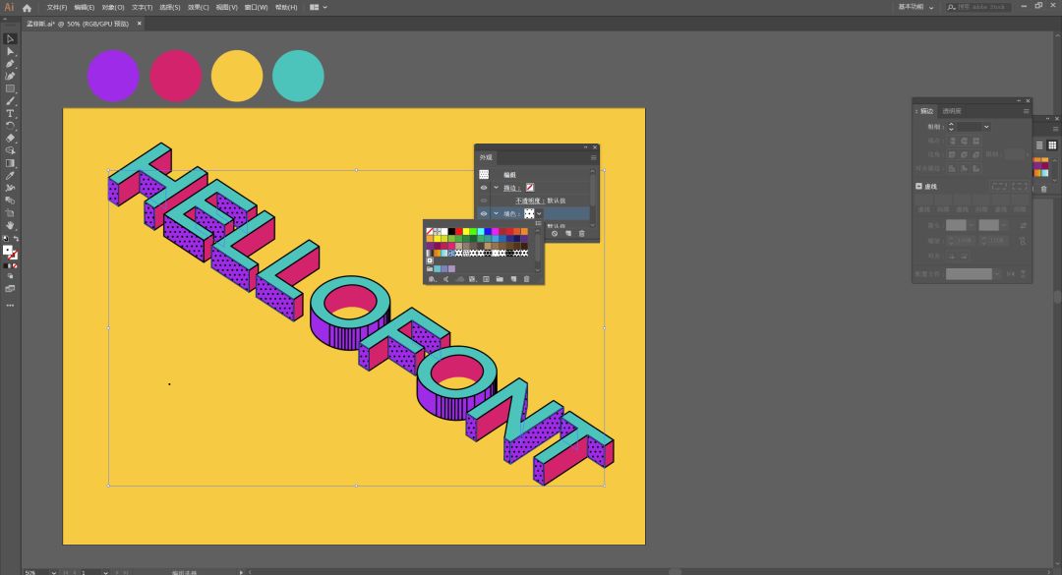1062x575 pixels.
Task: Select the Hand tool
Action: coord(10,225)
